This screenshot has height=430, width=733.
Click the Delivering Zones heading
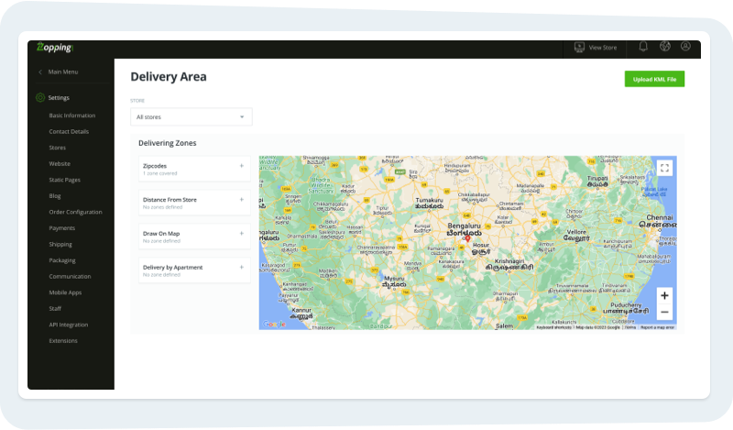(x=168, y=143)
